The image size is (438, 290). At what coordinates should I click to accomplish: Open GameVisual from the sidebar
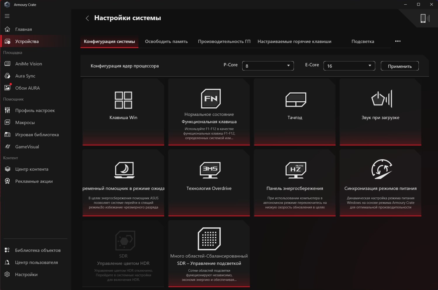tap(27, 147)
